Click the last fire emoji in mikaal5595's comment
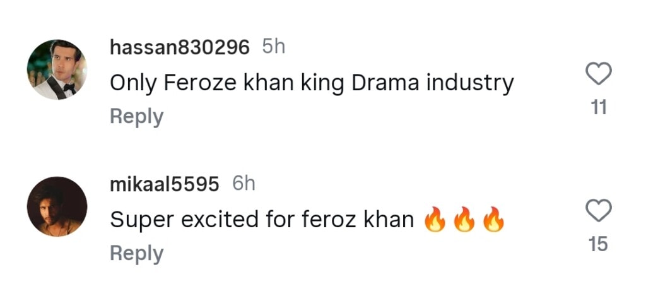The height and width of the screenshot is (296, 646). tap(494, 220)
